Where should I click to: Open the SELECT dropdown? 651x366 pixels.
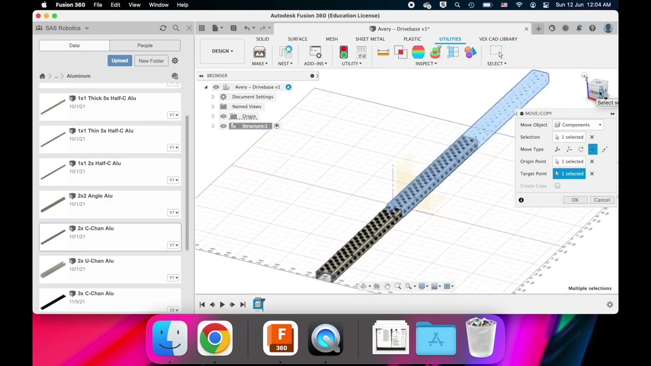point(497,64)
